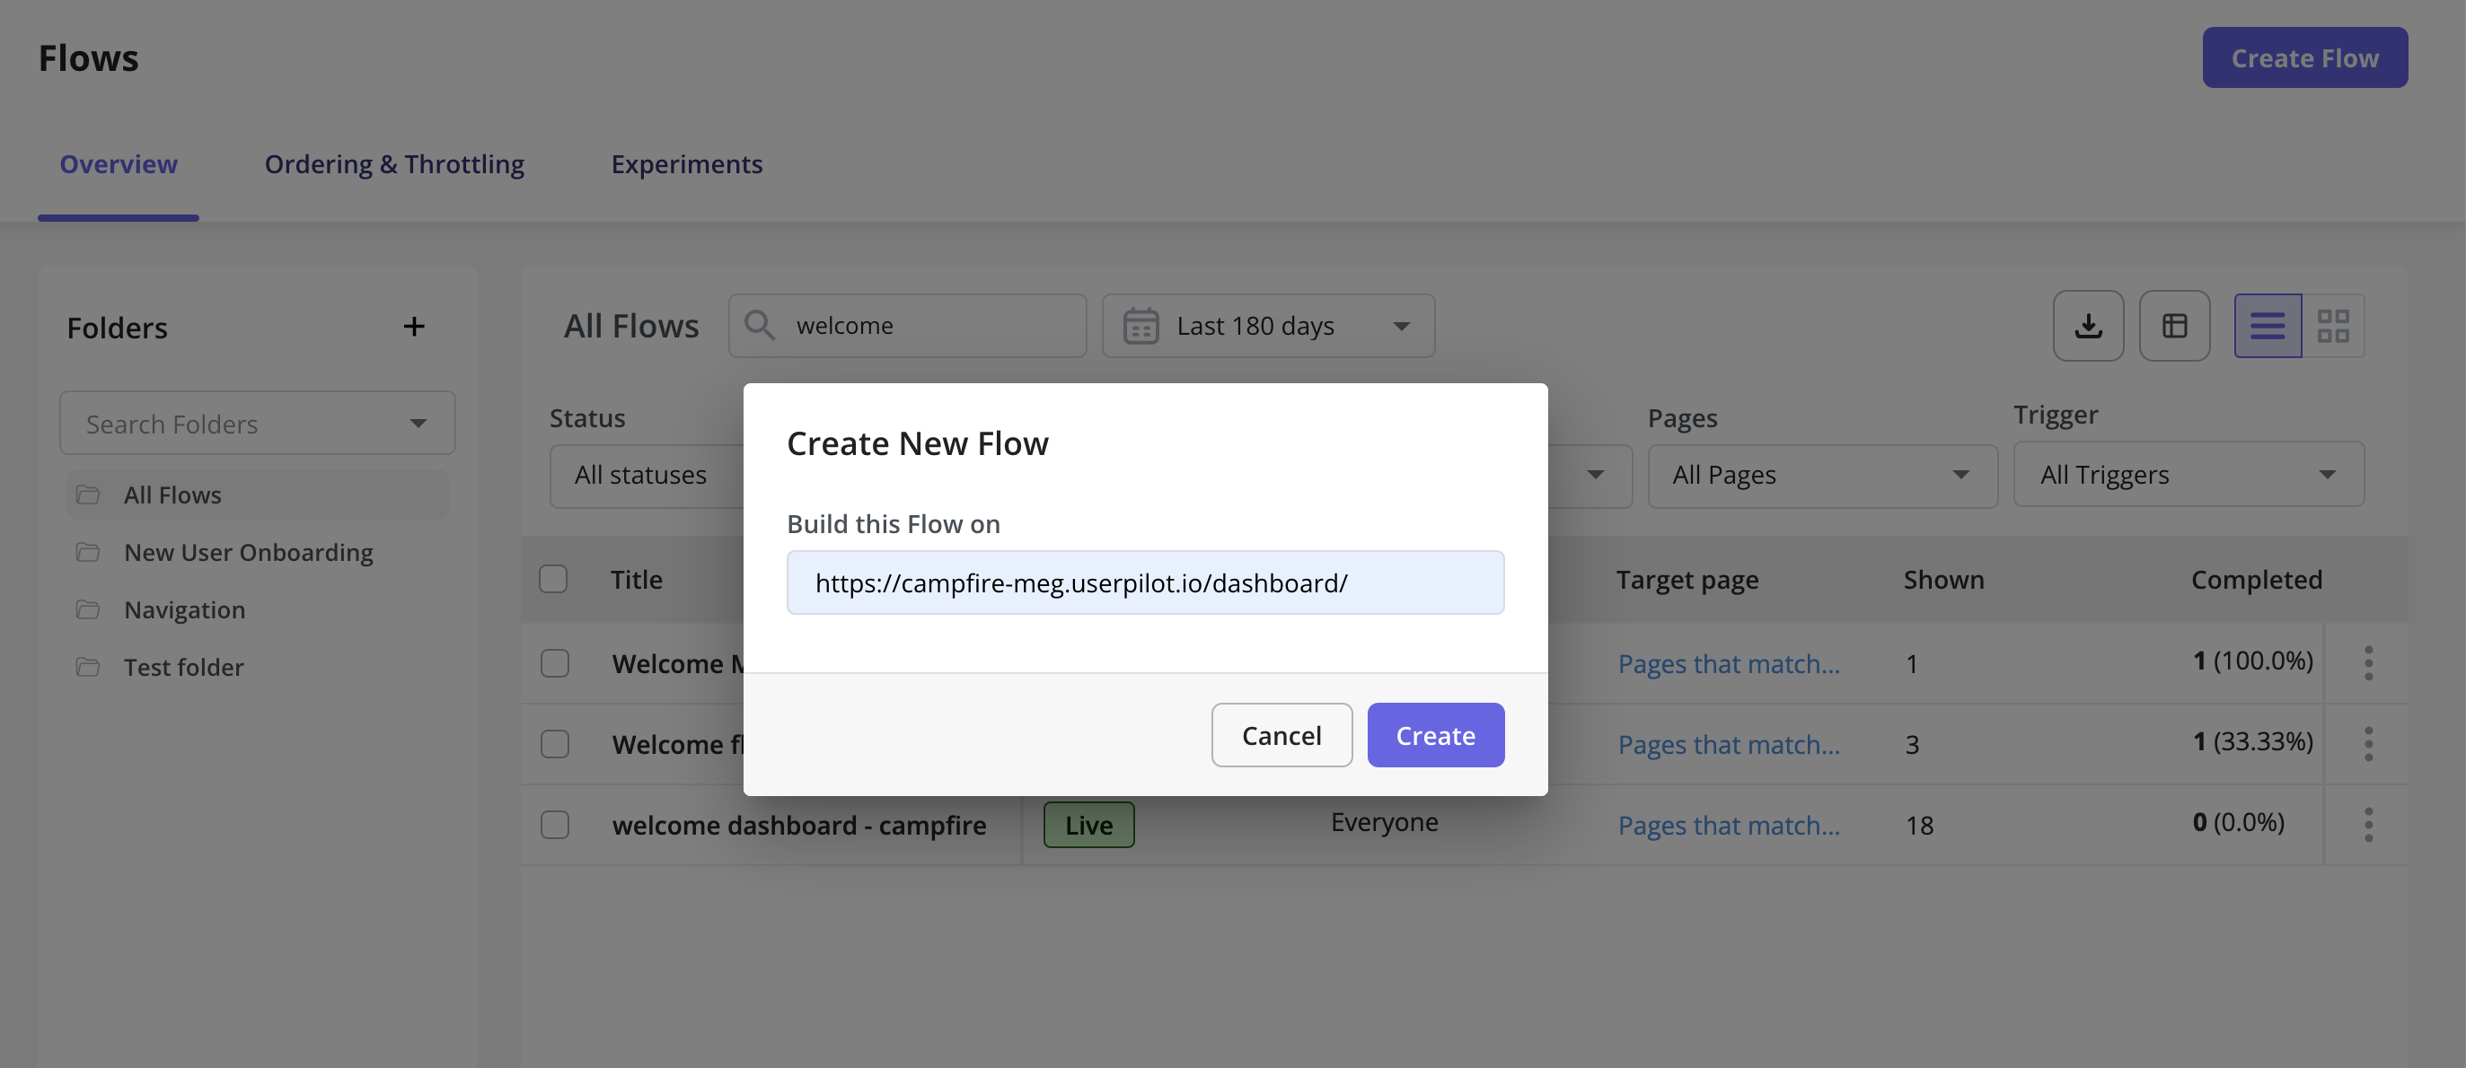Click the Target page column header

1687,580
